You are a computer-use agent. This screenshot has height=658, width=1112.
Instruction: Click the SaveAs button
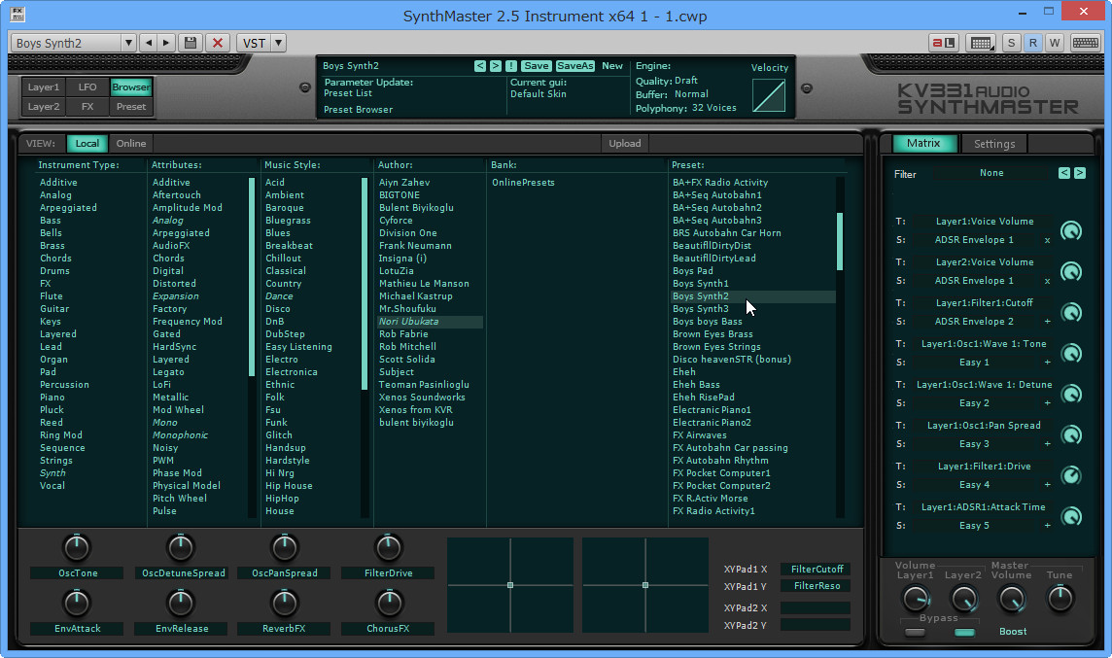(x=574, y=66)
